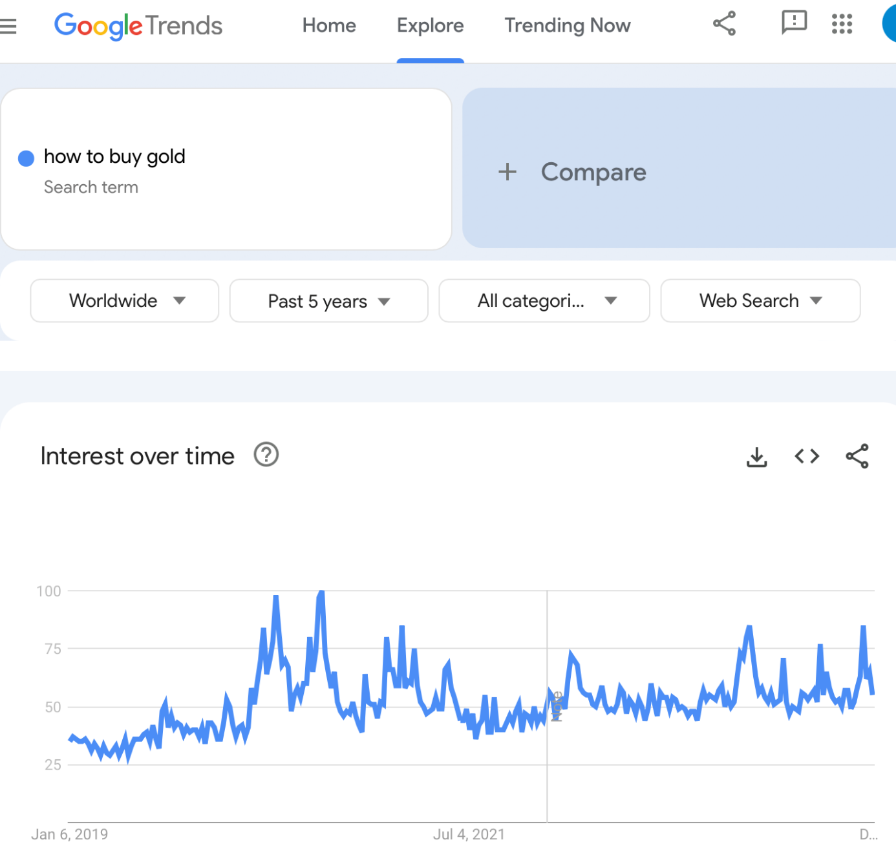The image size is (896, 862).
Task: Switch to the Trending Now tab
Action: coord(568,25)
